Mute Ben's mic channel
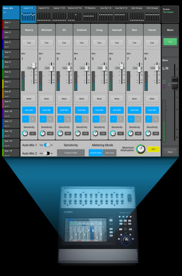 134,99
